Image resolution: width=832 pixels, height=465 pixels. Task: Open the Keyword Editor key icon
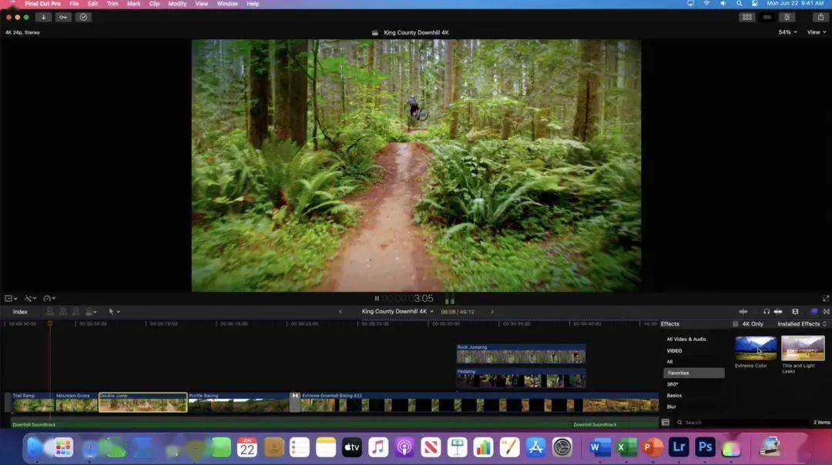coord(63,17)
